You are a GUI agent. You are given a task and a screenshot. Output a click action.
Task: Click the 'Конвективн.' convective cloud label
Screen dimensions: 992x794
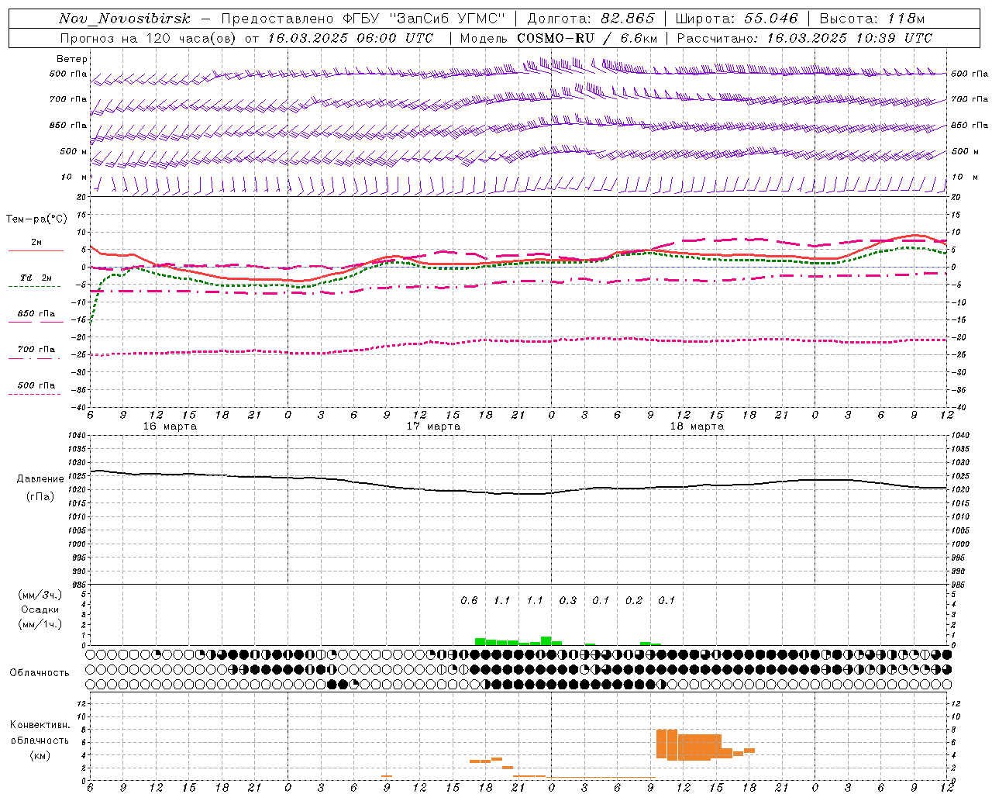click(40, 725)
